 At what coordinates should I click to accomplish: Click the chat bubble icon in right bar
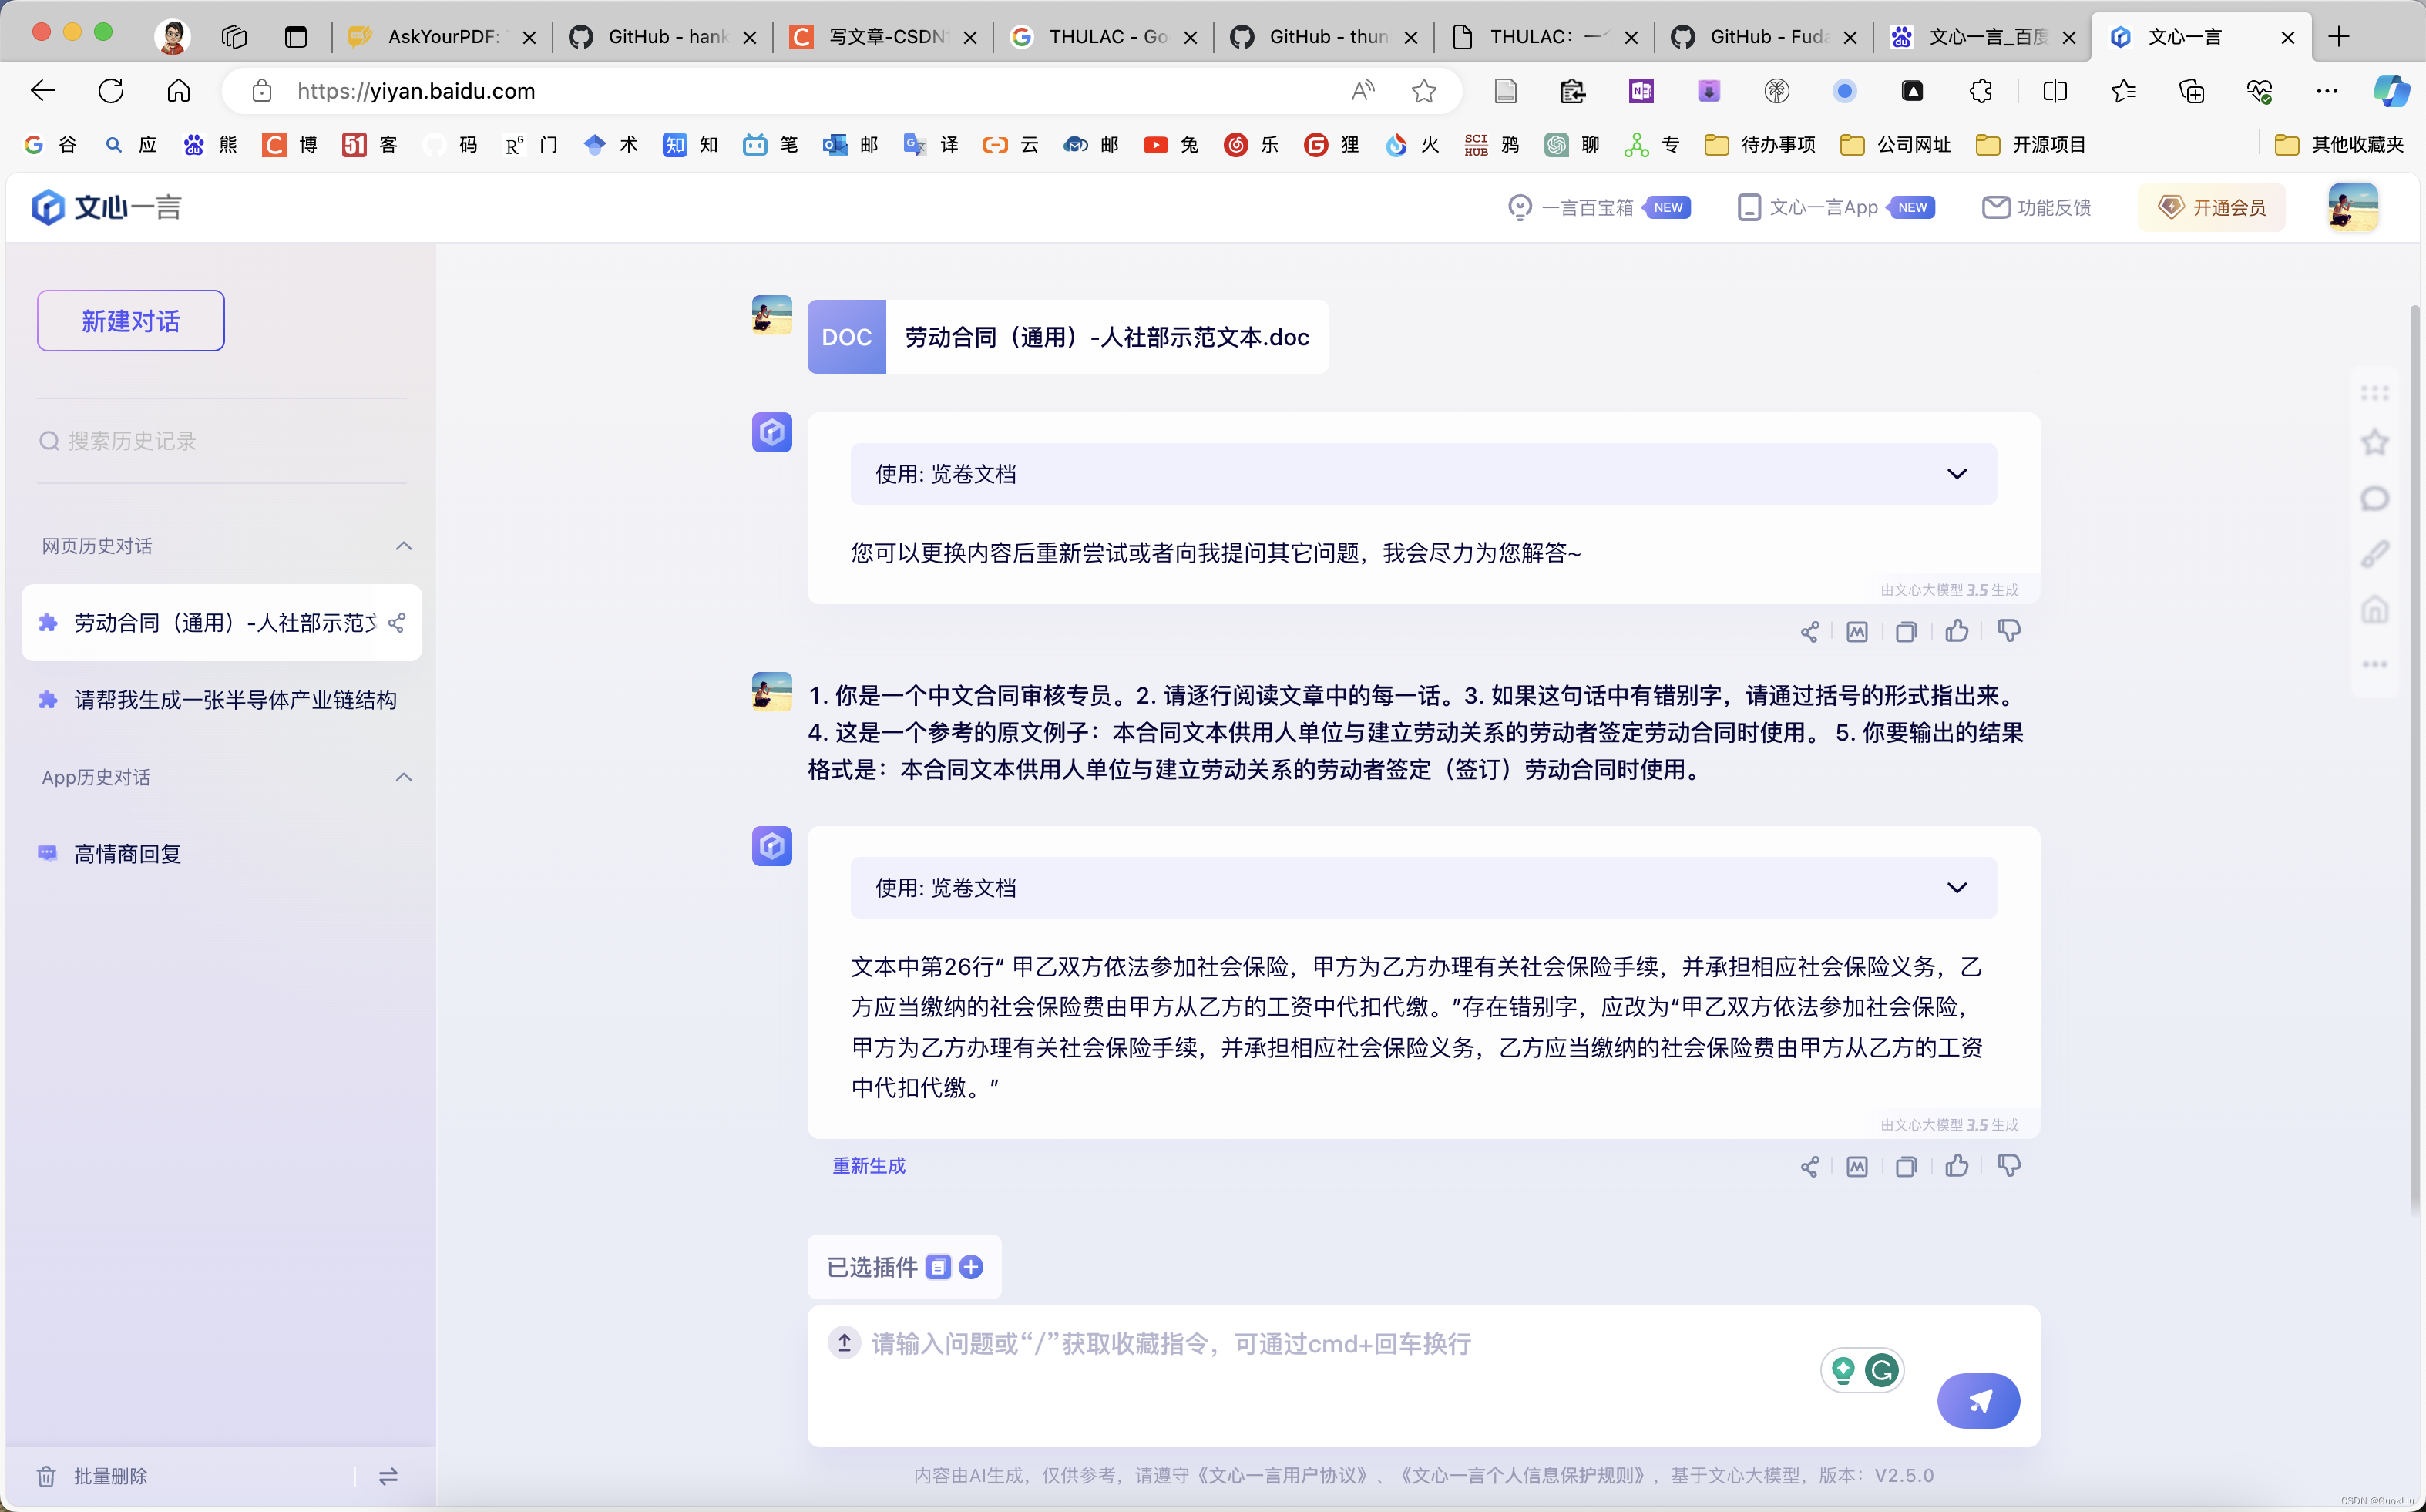tap(2375, 498)
